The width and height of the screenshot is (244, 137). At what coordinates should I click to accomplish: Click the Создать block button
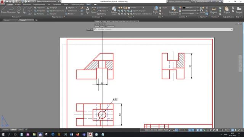pyautogui.click(x=163, y=8)
